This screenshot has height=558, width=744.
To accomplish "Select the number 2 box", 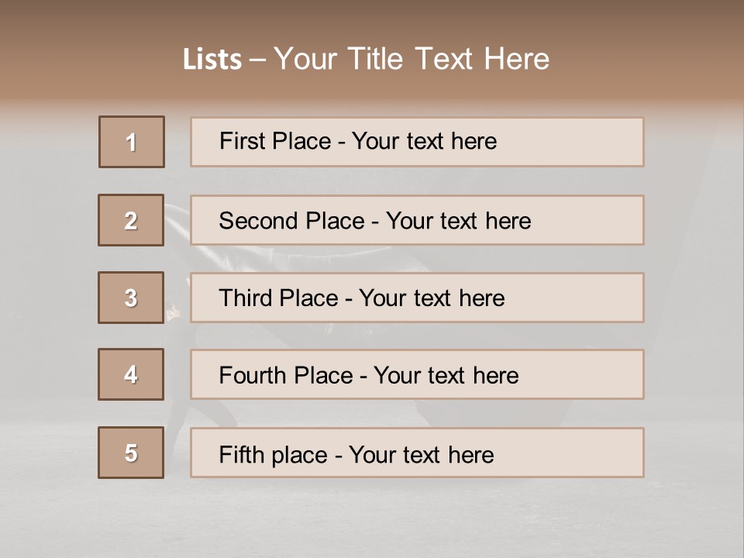I will click(x=131, y=220).
